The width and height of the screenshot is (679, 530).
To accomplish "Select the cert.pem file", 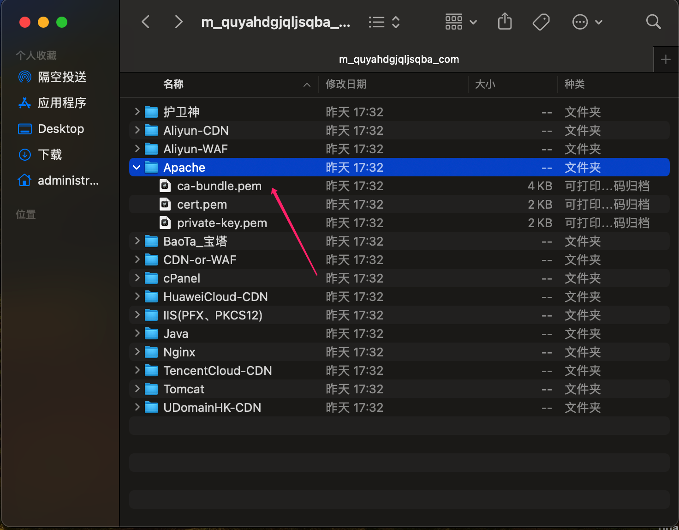I will [202, 204].
